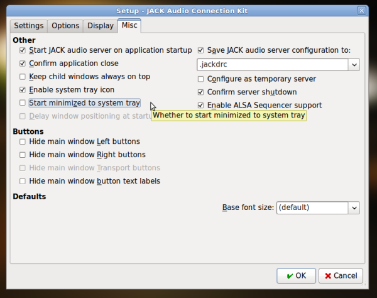Expand the Base font size dropdown arrow
The height and width of the screenshot is (298, 377).
point(354,208)
